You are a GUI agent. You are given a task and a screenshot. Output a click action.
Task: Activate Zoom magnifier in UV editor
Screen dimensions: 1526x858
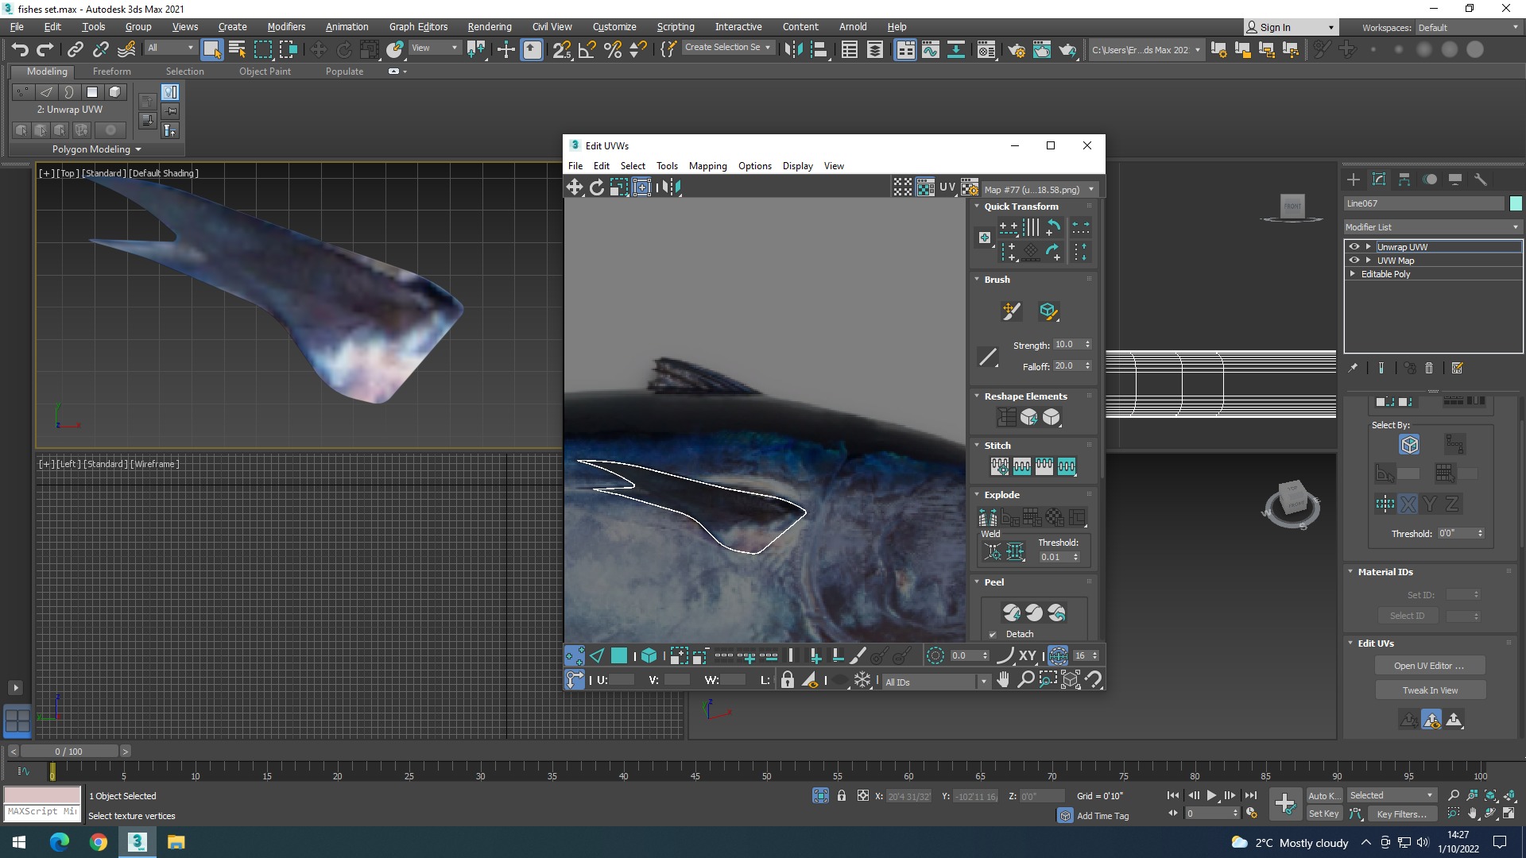pyautogui.click(x=1025, y=679)
